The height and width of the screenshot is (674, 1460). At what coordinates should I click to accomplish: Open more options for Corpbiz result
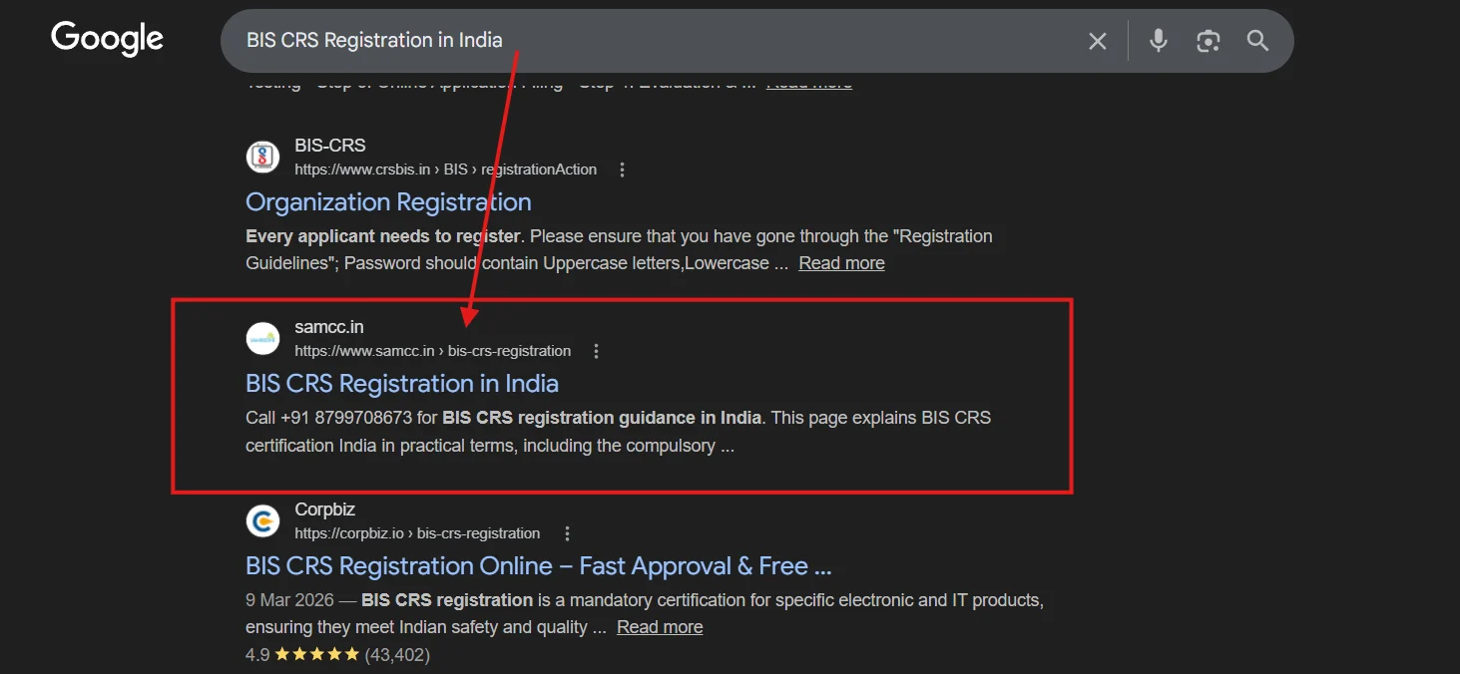(x=566, y=533)
